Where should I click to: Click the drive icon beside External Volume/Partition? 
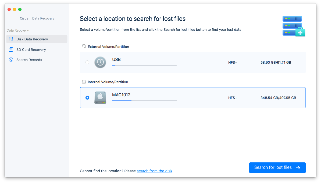(84, 47)
